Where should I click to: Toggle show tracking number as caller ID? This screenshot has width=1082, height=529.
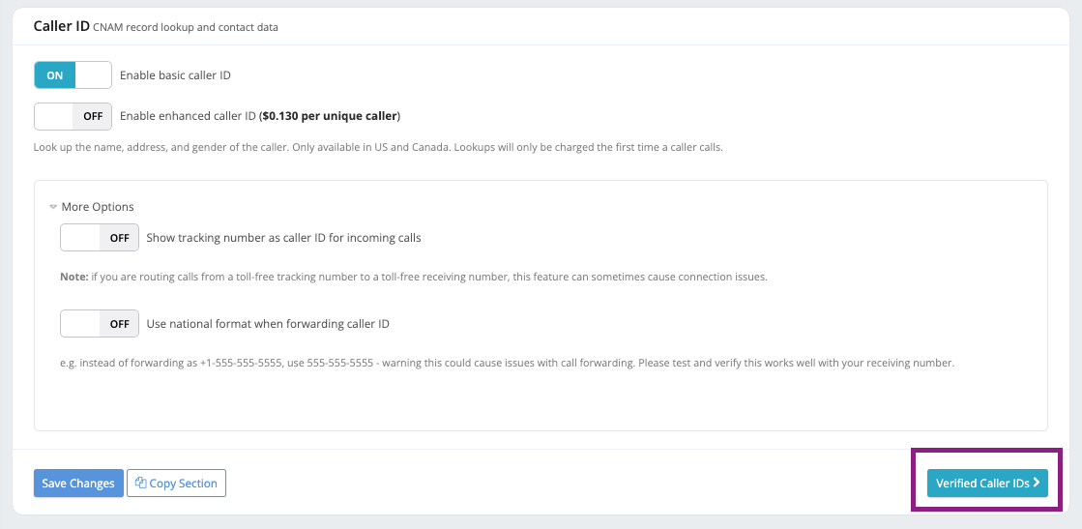pyautogui.click(x=100, y=238)
